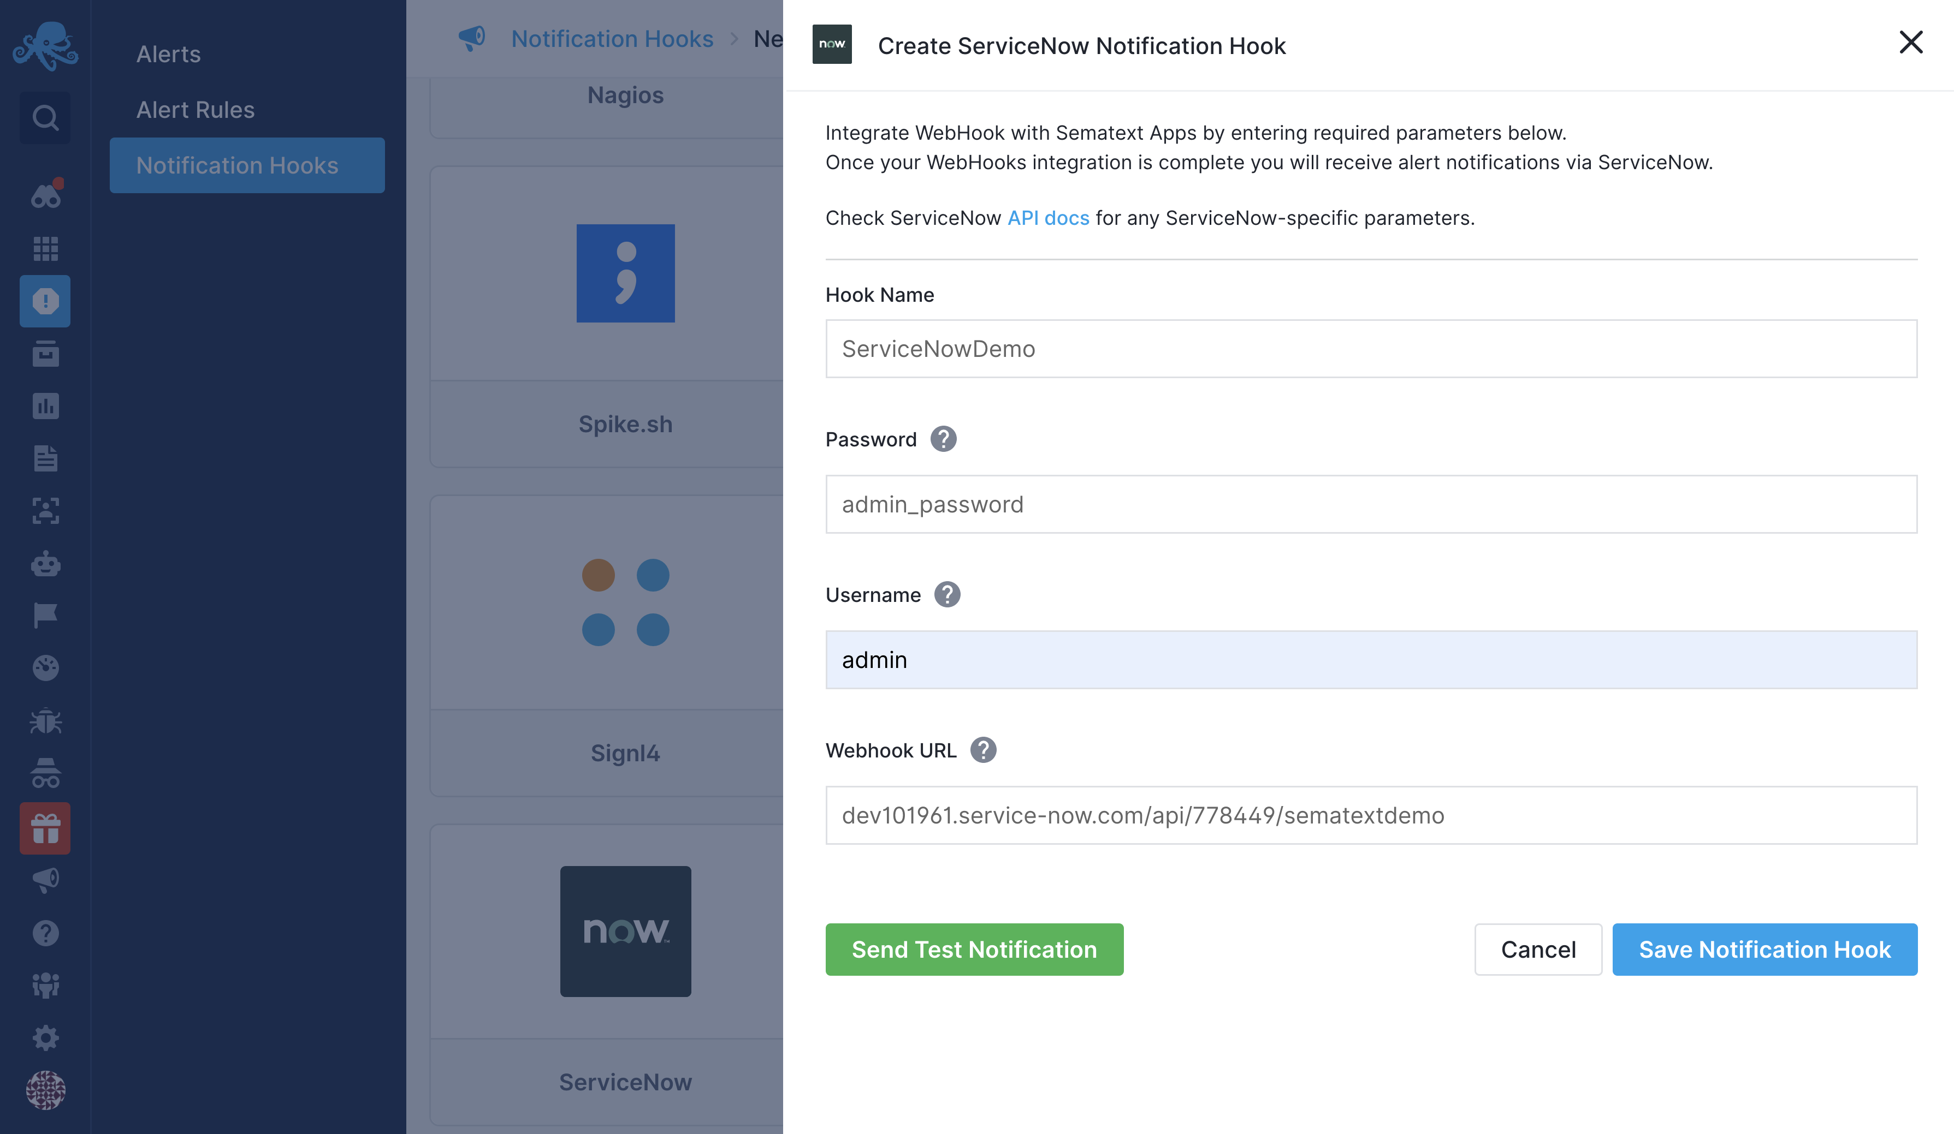
Task: Click Save Notification Hook button
Action: (1765, 950)
